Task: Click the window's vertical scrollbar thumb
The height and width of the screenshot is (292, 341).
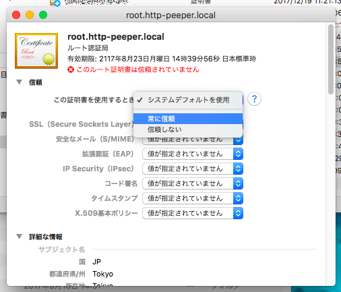Action: click(x=331, y=59)
